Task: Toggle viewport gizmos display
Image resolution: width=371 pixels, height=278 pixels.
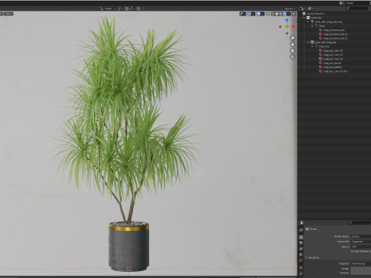Action: [x=249, y=14]
